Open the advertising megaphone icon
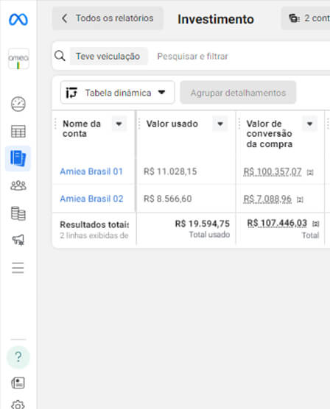 18,240
